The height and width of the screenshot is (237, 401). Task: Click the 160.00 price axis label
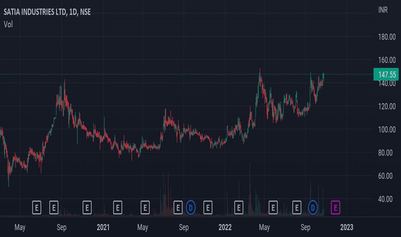(387, 60)
